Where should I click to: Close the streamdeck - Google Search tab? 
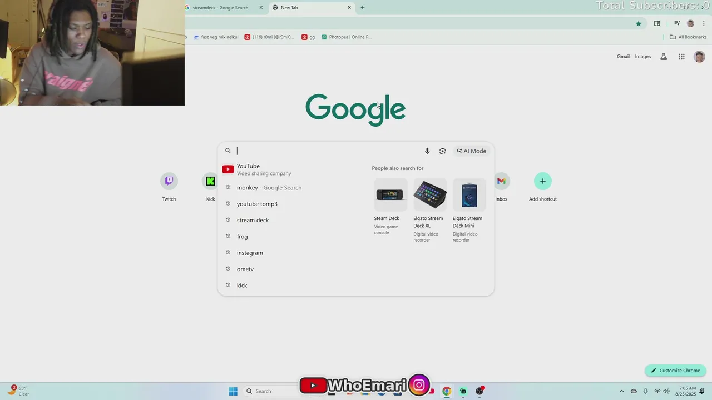click(x=261, y=8)
